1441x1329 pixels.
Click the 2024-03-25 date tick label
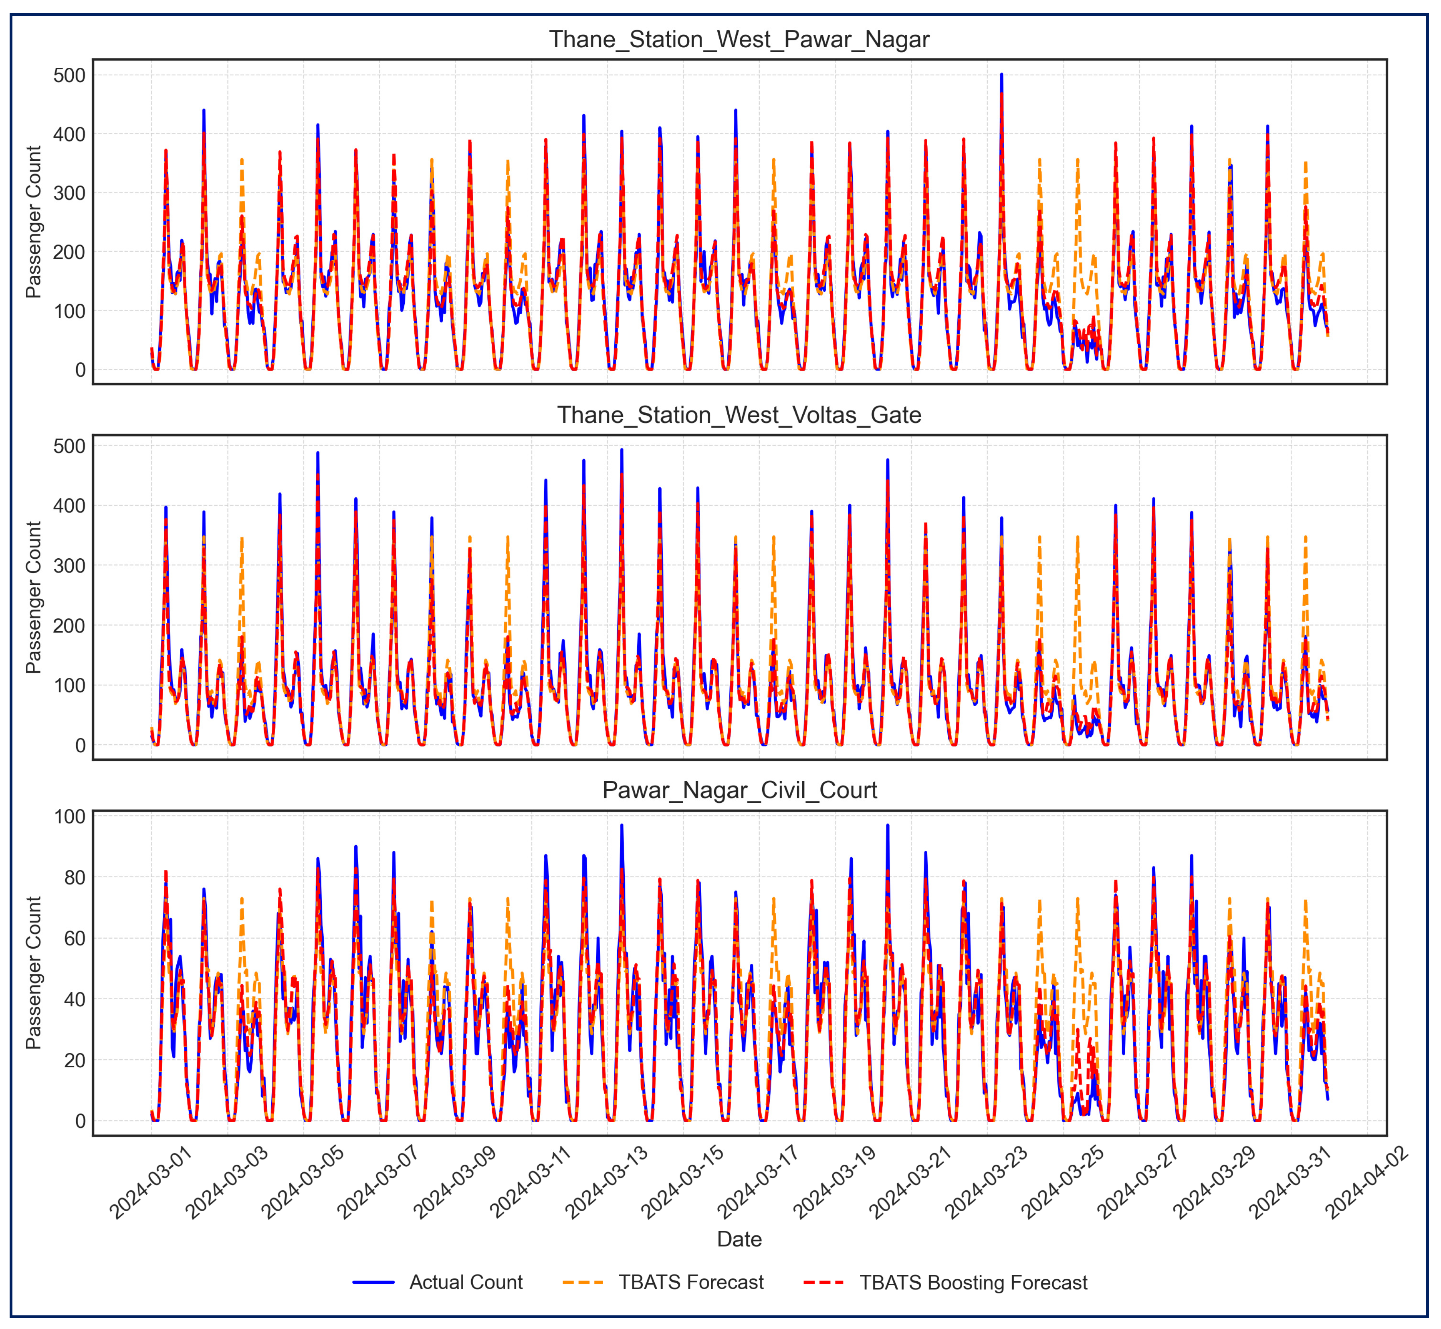[1064, 1182]
